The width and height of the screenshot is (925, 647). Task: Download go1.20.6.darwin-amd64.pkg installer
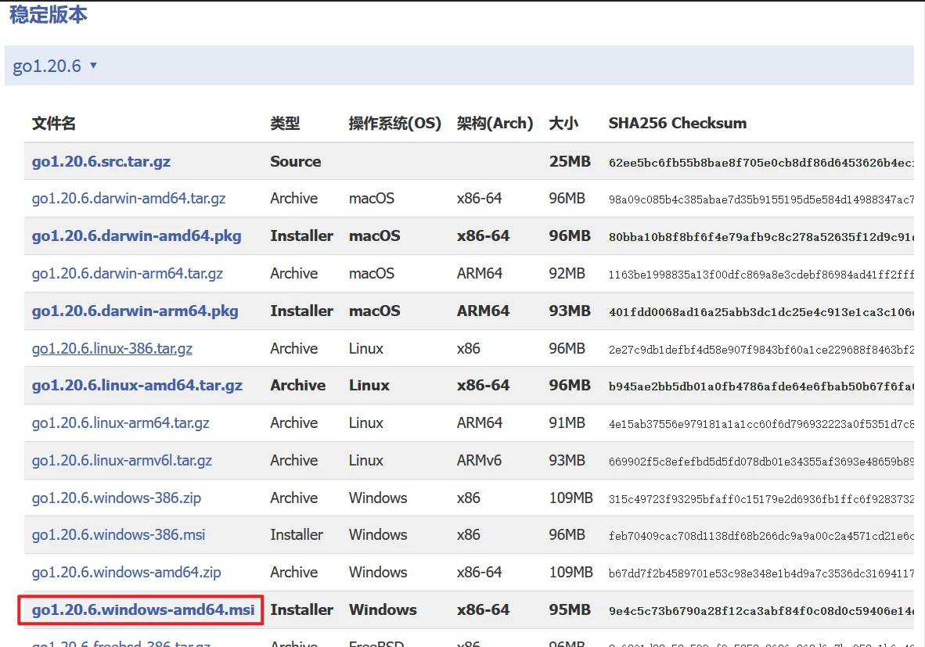point(137,236)
